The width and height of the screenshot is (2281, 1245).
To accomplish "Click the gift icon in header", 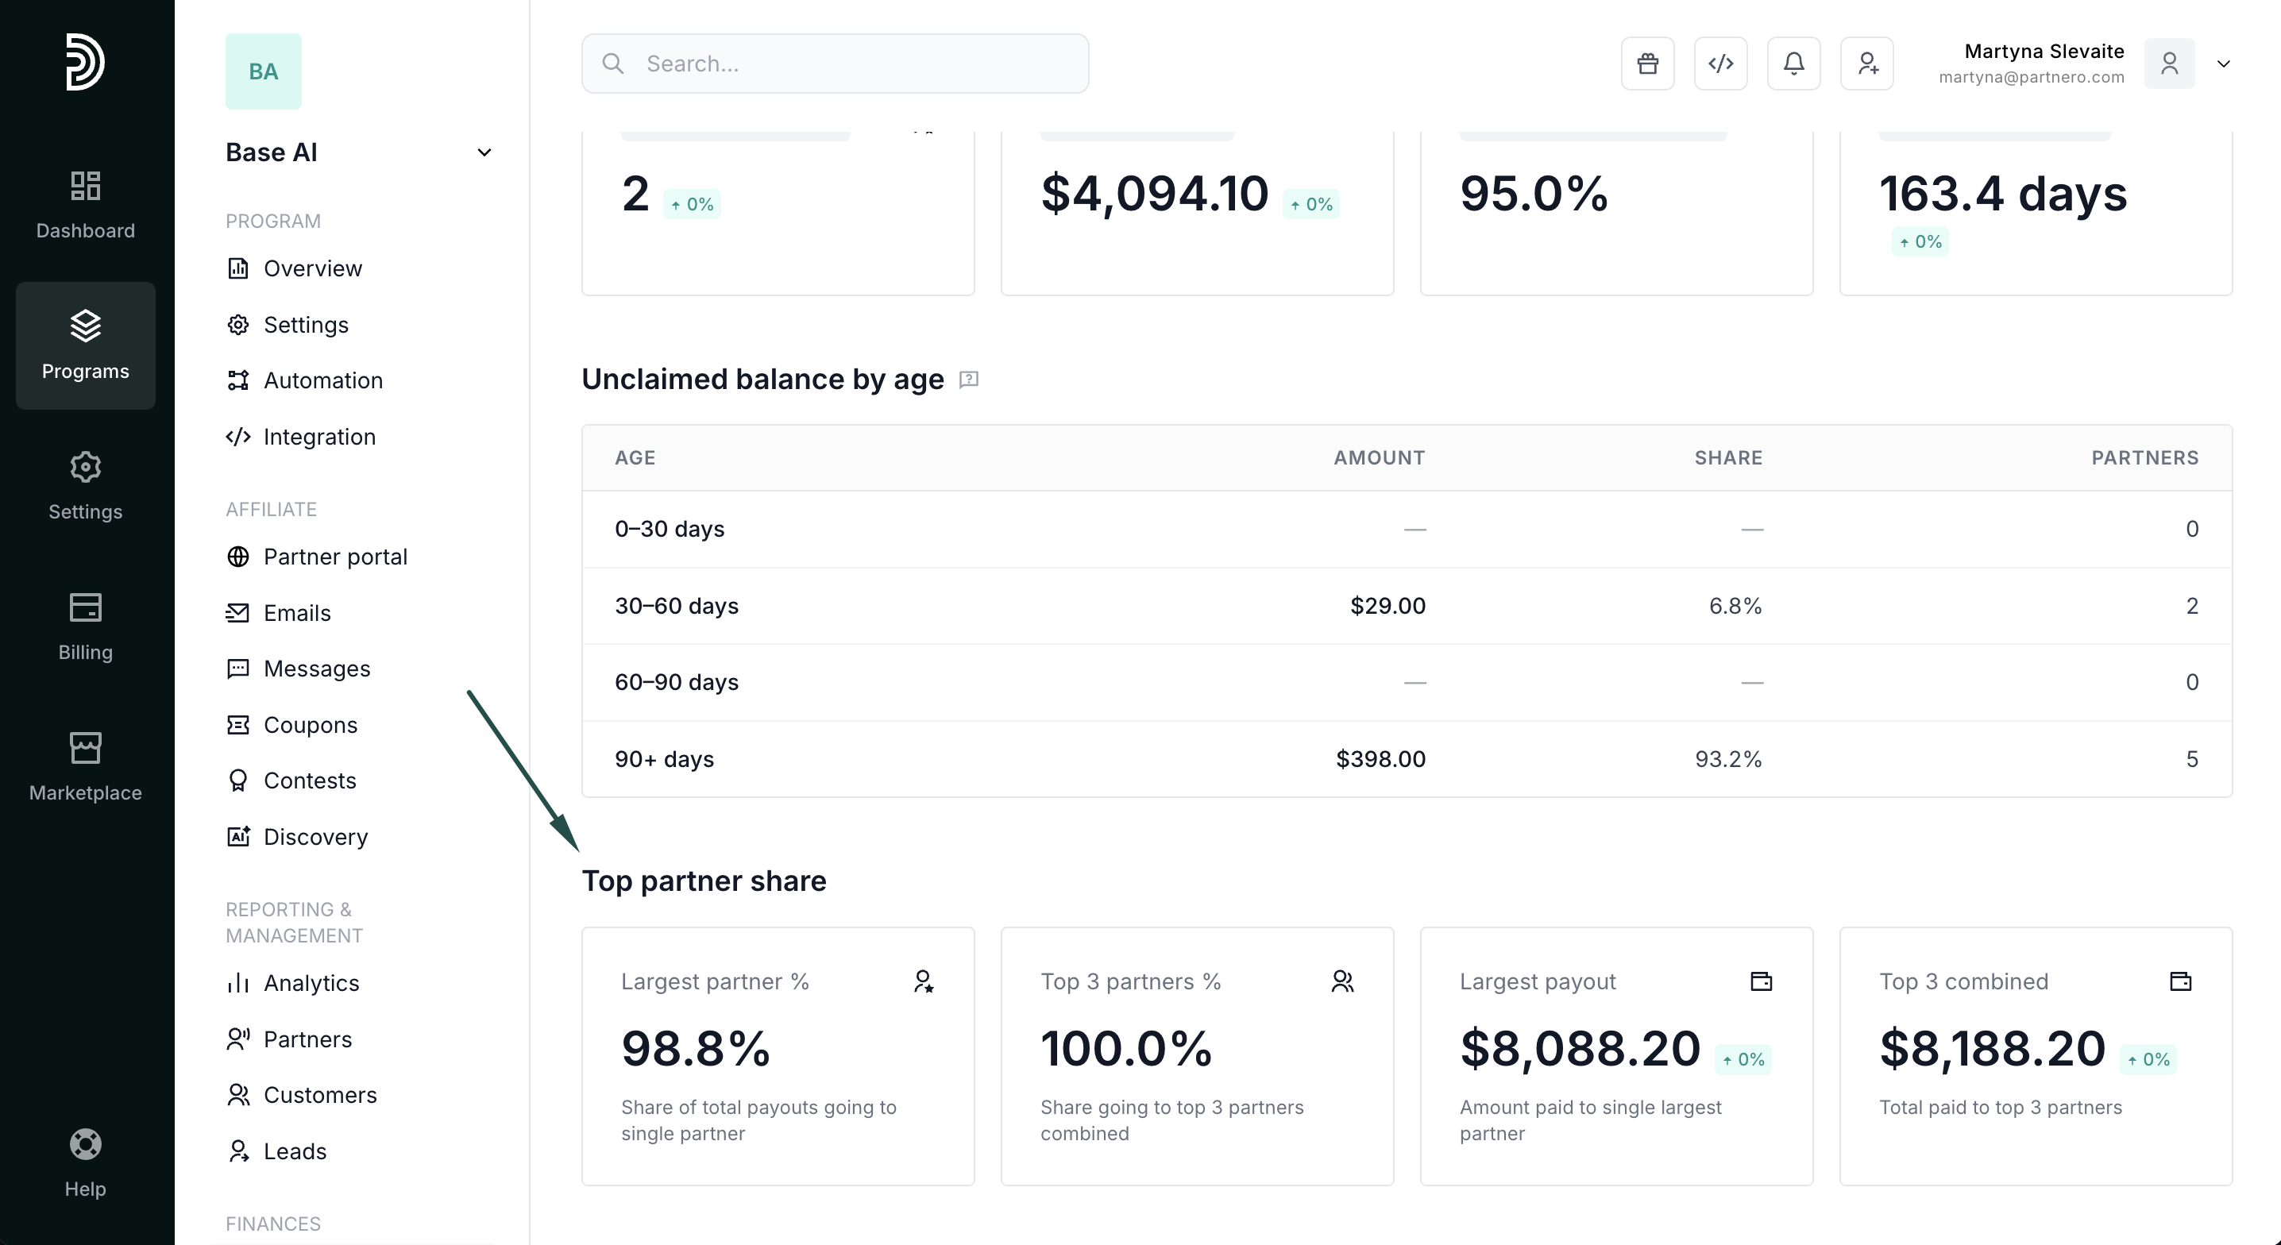I will point(1647,64).
